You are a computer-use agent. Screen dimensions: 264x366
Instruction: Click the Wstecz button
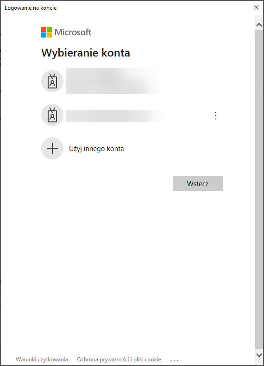click(x=198, y=183)
